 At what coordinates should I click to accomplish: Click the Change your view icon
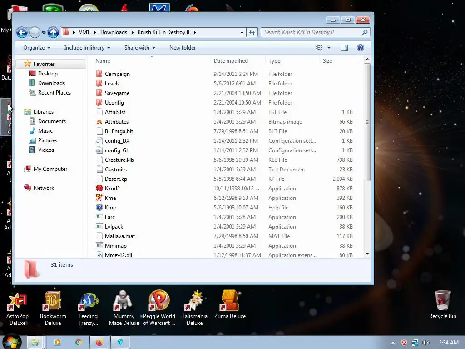coord(319,47)
